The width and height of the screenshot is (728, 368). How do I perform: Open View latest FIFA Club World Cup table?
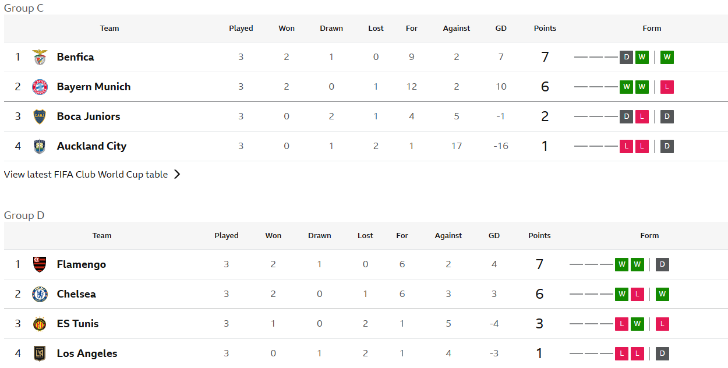click(x=86, y=174)
